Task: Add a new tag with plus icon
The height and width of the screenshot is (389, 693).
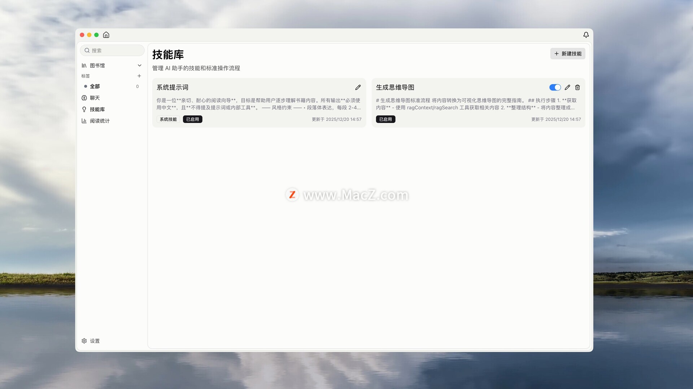Action: pos(139,76)
